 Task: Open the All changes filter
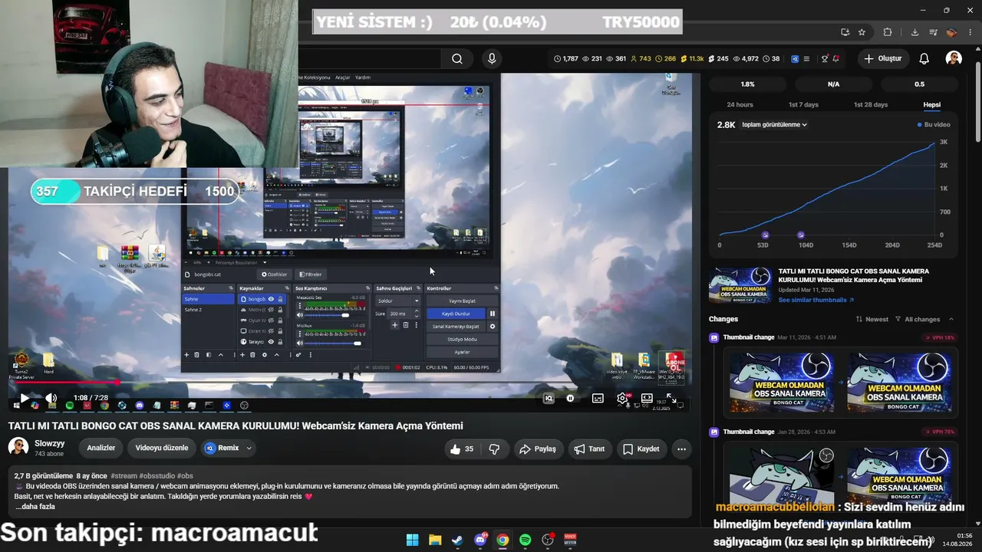click(918, 320)
